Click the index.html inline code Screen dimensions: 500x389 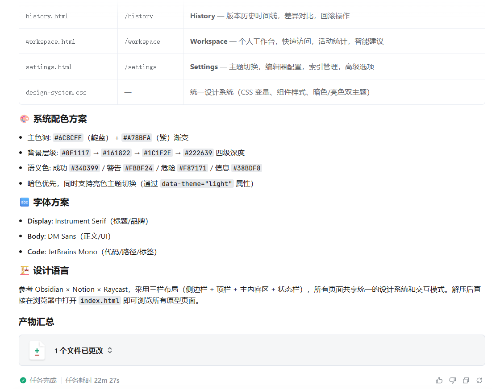pos(100,301)
